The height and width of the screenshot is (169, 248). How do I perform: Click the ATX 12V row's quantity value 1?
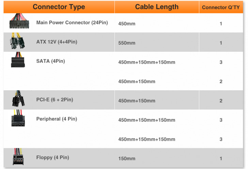[221, 43]
